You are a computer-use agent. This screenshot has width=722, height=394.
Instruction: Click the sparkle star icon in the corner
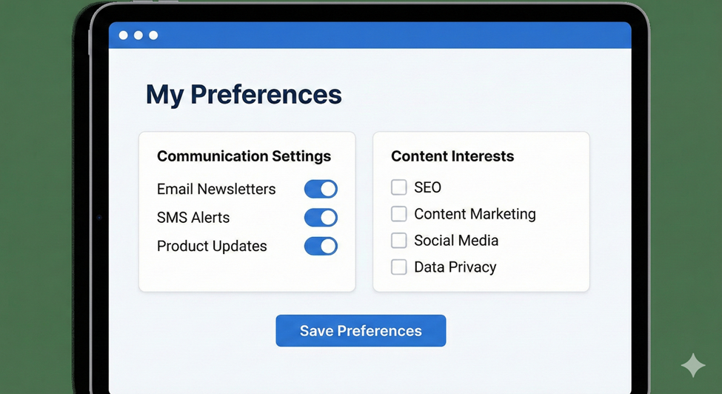694,366
